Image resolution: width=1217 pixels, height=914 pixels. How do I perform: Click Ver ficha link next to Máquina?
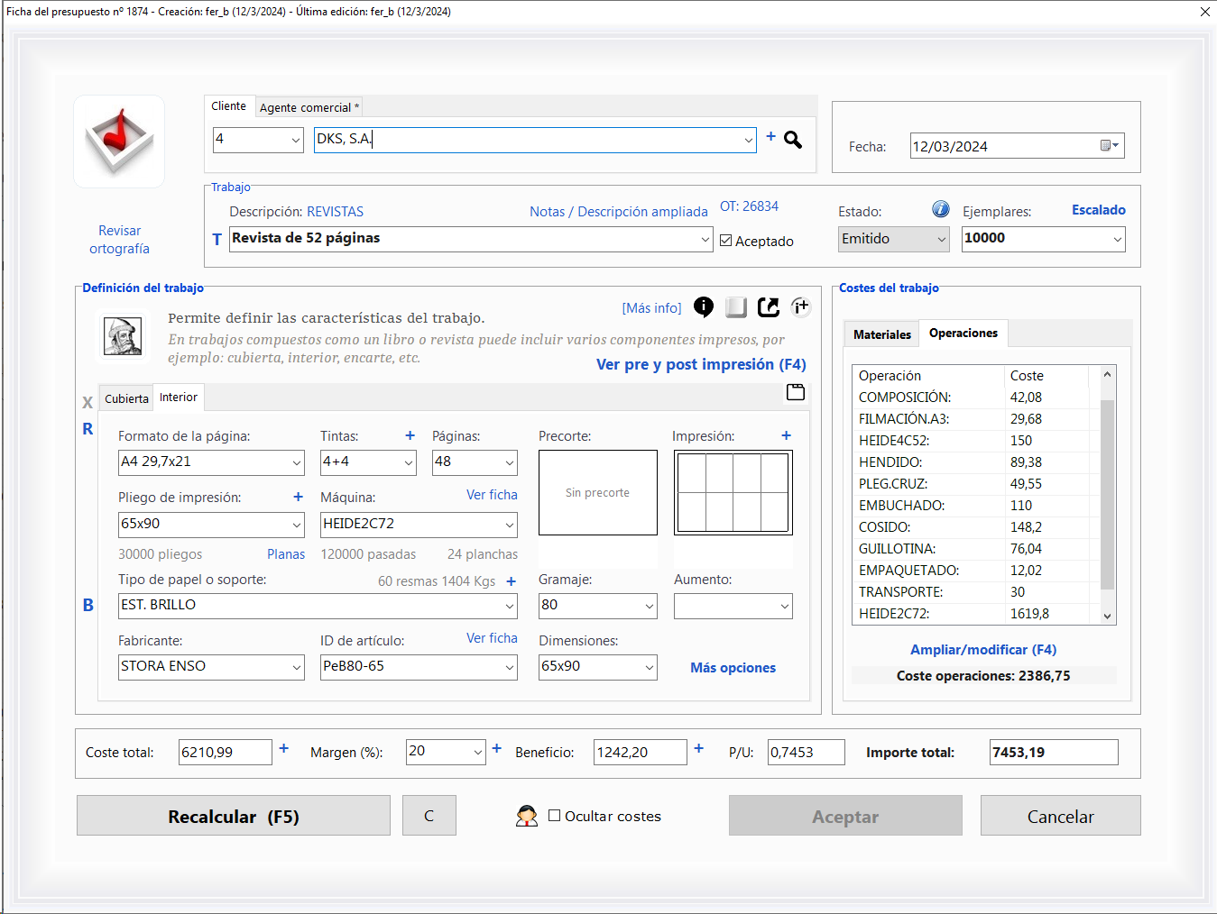click(x=492, y=495)
